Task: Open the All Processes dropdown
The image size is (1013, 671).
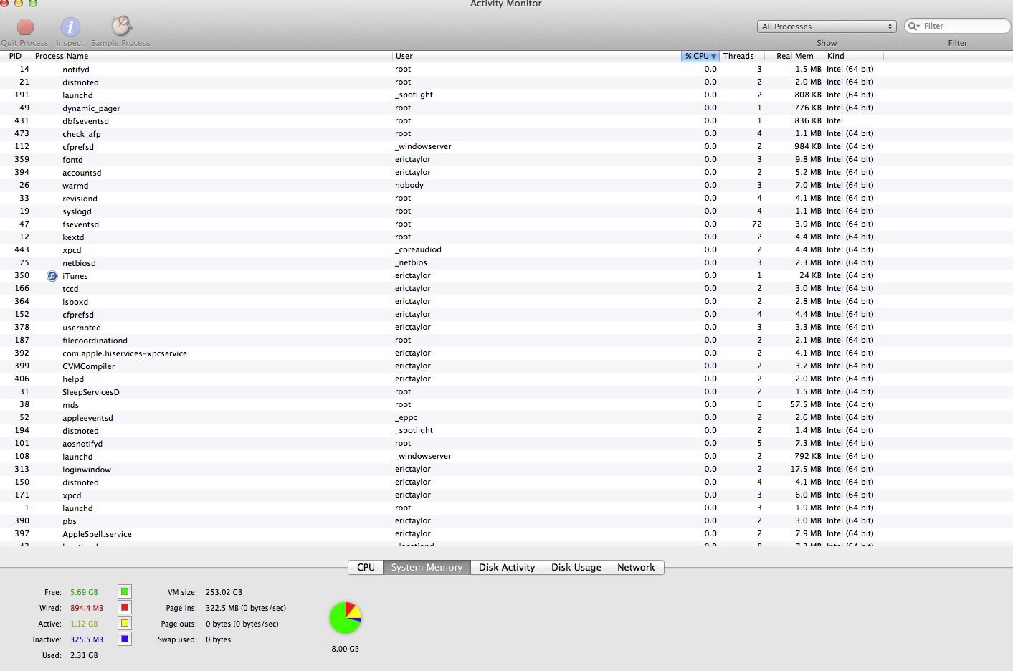Action: (x=827, y=27)
